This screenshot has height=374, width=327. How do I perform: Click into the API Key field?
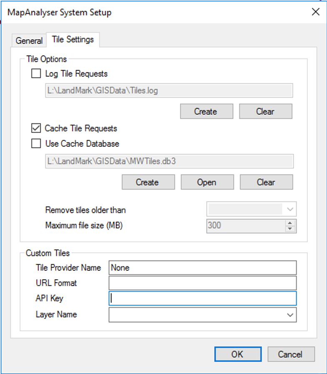[x=202, y=299]
